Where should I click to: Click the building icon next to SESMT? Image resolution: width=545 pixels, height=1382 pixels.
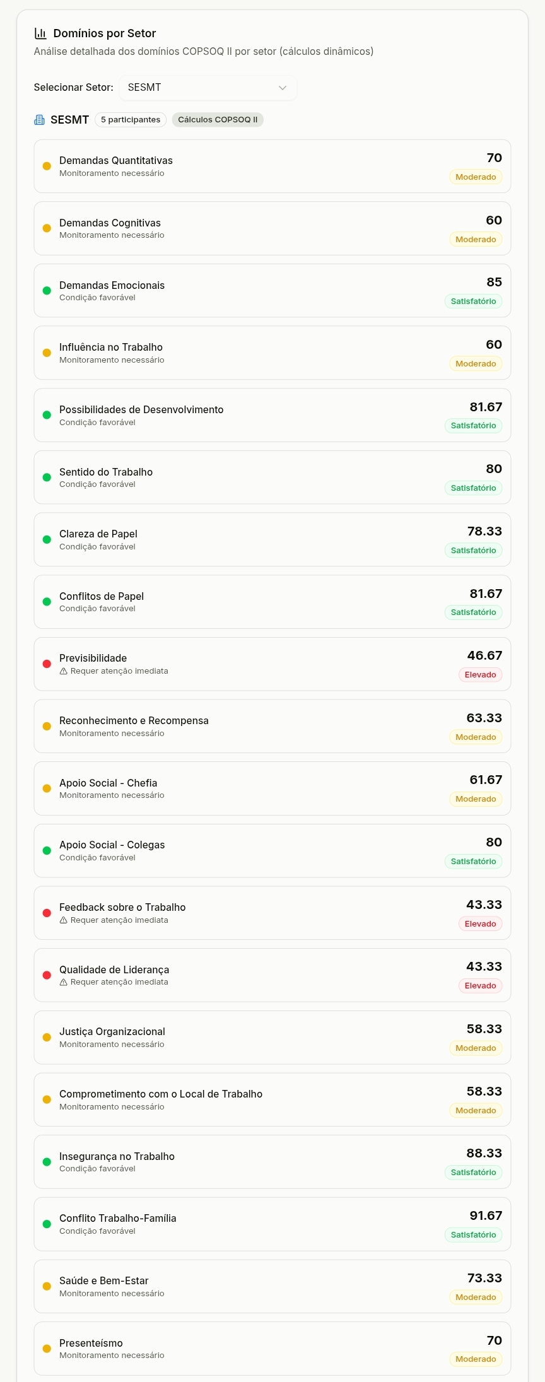(40, 120)
